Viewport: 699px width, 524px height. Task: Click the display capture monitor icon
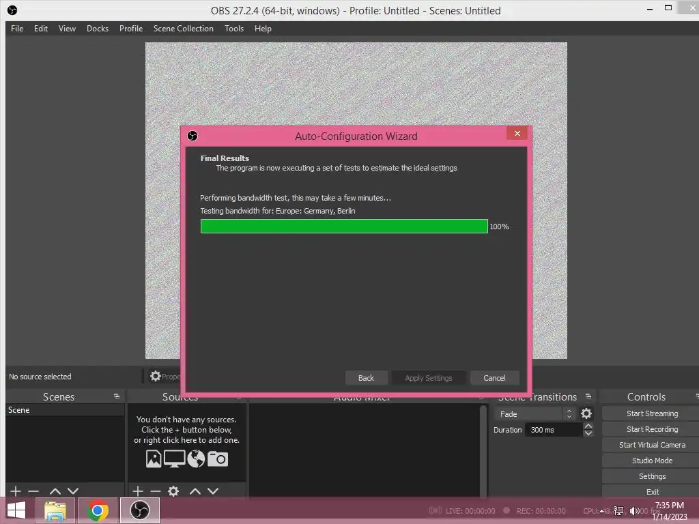(174, 458)
